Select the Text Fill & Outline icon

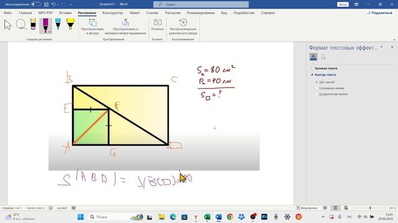313,57
